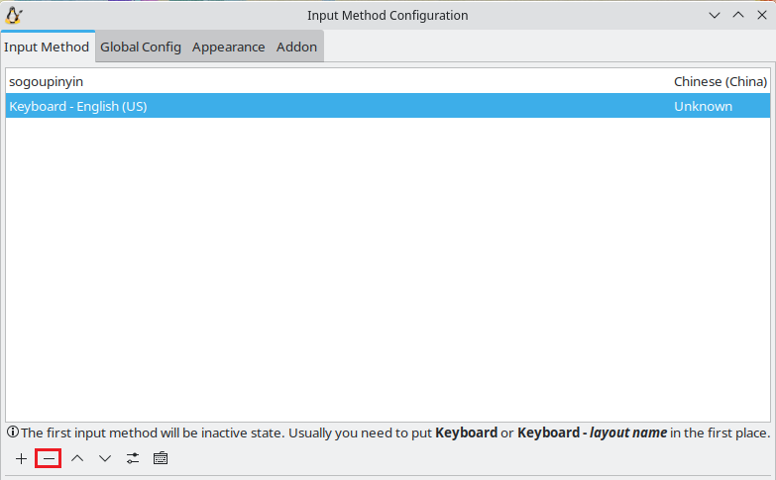Screen dimensions: 776x480
Task: Minimize the Input Method Configuration window
Action: coord(715,15)
